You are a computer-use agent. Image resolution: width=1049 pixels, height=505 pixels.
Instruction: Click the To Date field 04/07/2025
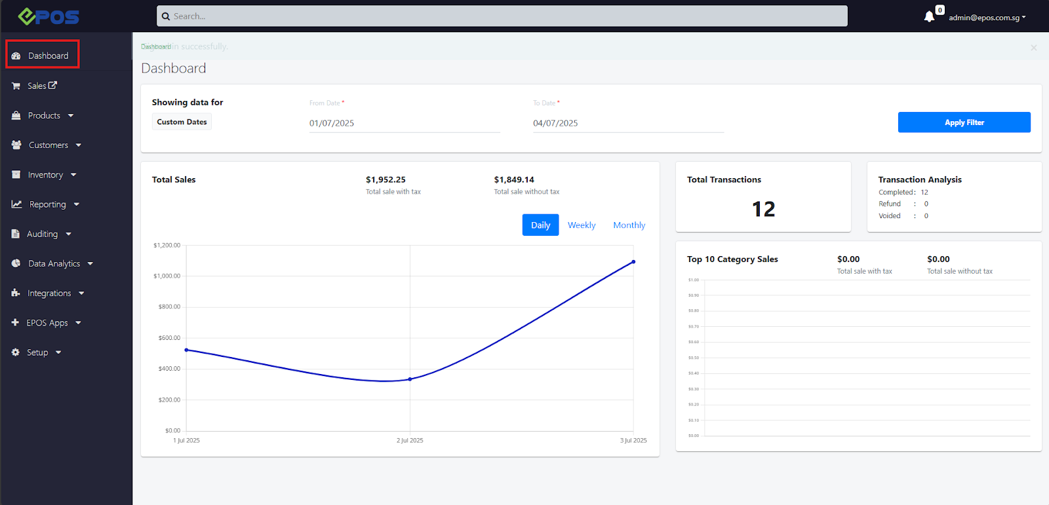click(x=628, y=123)
